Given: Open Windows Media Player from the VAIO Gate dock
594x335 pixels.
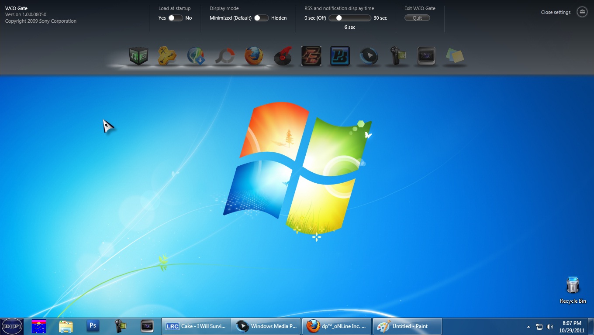Looking at the screenshot, I should [x=369, y=56].
